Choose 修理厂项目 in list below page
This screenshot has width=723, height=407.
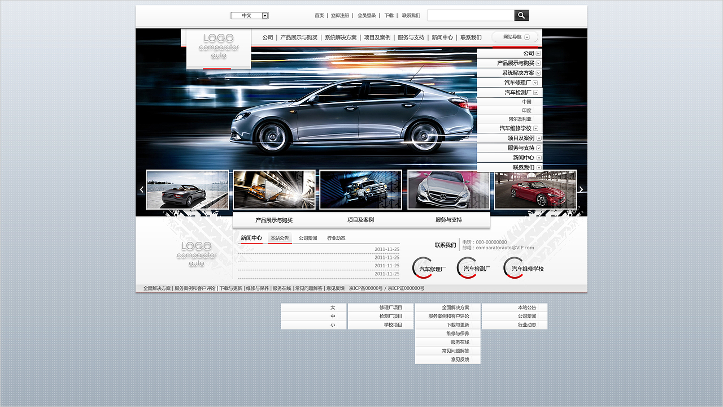tap(381, 308)
